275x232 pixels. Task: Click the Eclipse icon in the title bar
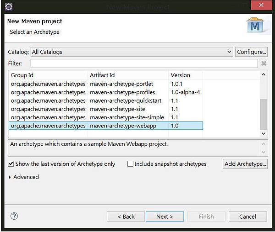coord(9,7)
